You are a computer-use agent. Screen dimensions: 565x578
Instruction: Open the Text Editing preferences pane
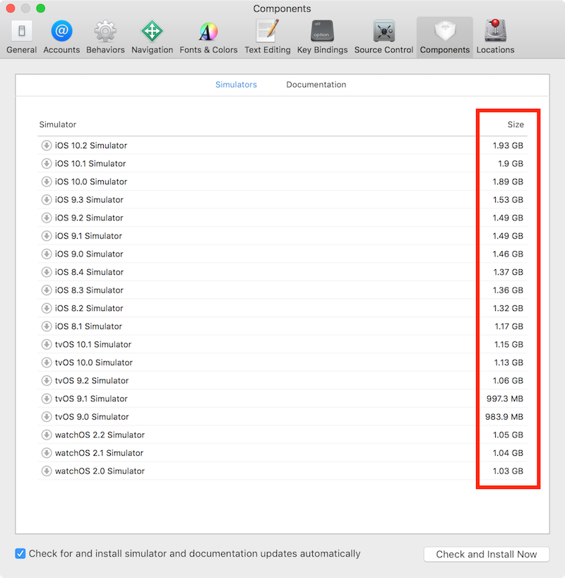tap(268, 37)
